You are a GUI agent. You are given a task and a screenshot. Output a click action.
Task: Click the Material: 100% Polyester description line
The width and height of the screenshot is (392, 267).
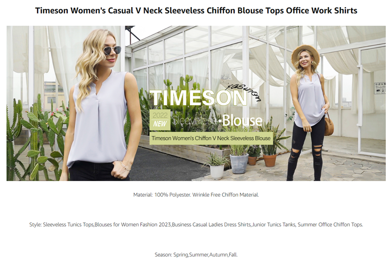[x=196, y=195]
